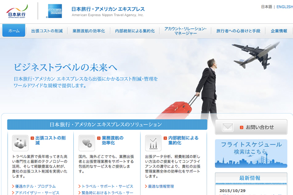The image size is (293, 195).
Task: Click the orange arrow beside 内部統制による集約化 heading
Action: pyautogui.click(x=165, y=138)
